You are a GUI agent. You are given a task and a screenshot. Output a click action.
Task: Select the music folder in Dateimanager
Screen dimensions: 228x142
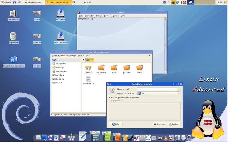pyautogui.click(x=114, y=69)
